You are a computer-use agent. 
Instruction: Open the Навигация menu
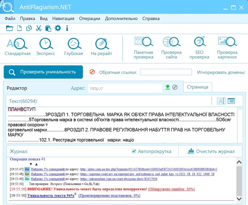(x=63, y=18)
